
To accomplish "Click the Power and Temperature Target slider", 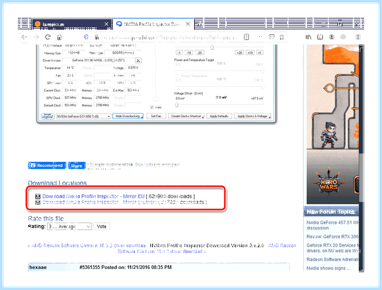I will (219, 71).
